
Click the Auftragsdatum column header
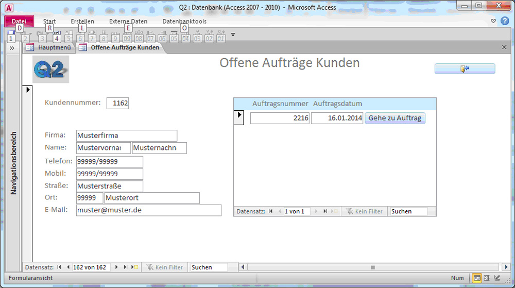click(x=338, y=104)
